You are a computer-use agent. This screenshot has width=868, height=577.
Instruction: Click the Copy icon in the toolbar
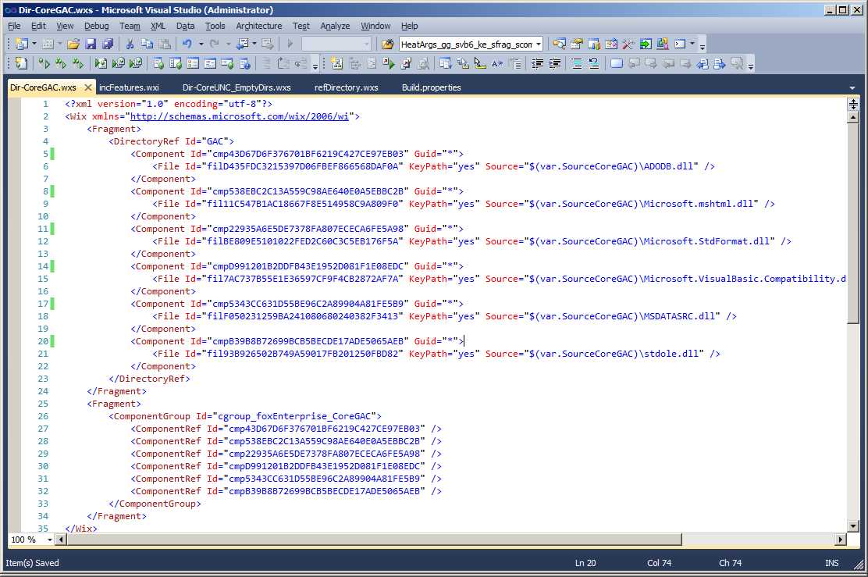click(x=147, y=44)
